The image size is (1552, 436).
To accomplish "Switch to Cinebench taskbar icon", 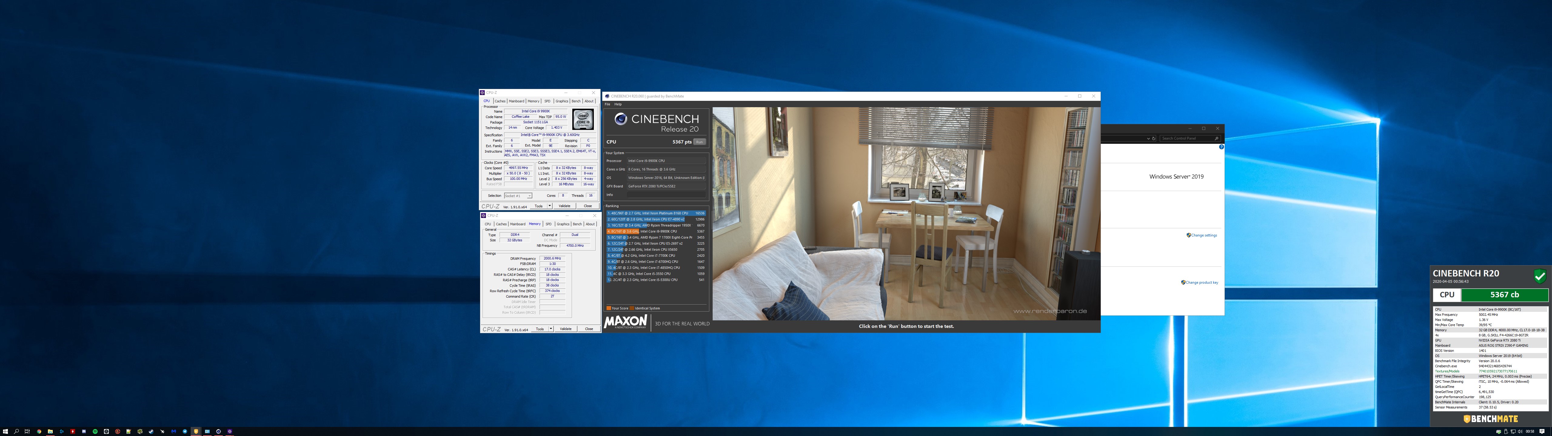I will (219, 431).
